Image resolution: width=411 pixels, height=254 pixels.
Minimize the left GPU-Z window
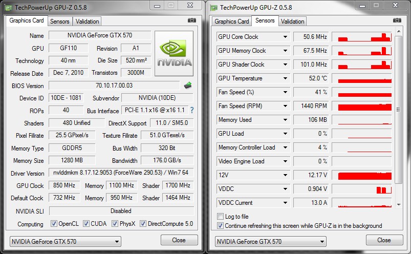[157, 6]
